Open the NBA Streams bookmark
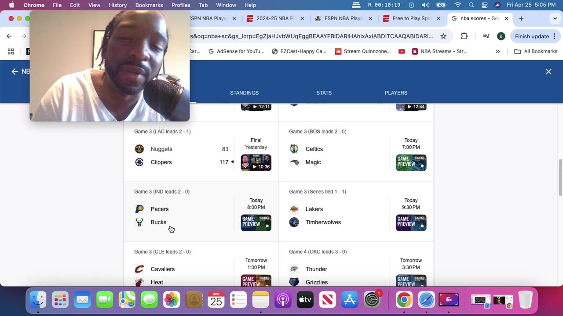Image resolution: width=563 pixels, height=316 pixels. pos(439,51)
